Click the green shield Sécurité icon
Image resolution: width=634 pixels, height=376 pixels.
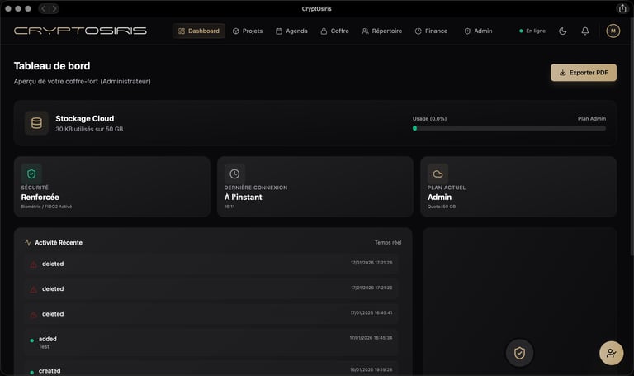pyautogui.click(x=31, y=174)
